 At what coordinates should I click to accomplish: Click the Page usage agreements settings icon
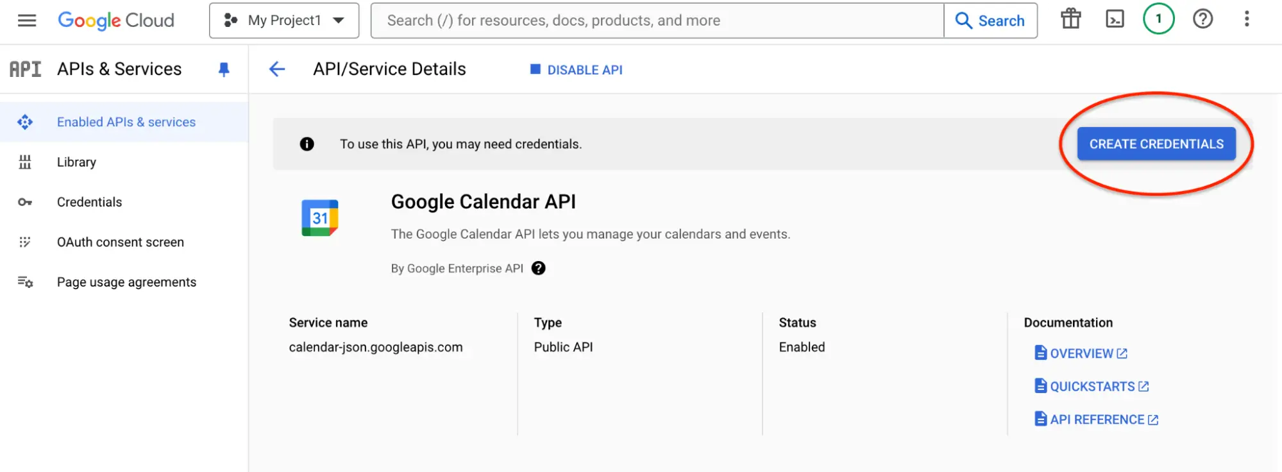(x=25, y=282)
